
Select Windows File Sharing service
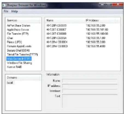pos(19,63)
